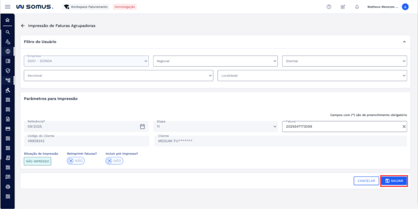Screen dimensions: 418x209
Task: Click the NÃO IMPRESSO status chip
Action: 38,161
